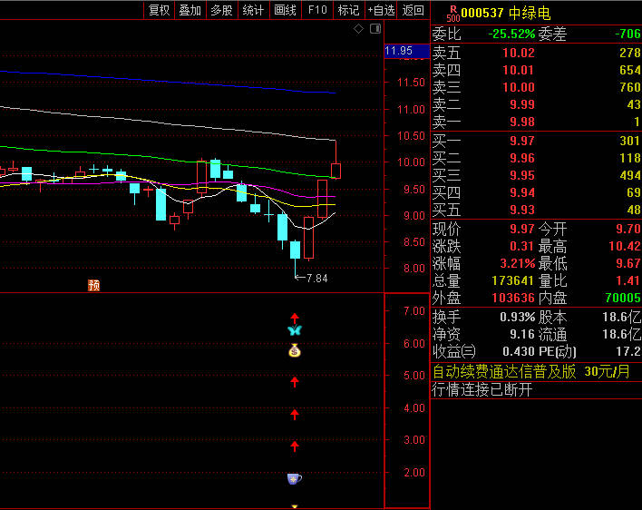Toggle the panel layout icon above the chart
Image resolution: width=642 pixels, height=510 pixels.
pyautogui.click(x=375, y=29)
